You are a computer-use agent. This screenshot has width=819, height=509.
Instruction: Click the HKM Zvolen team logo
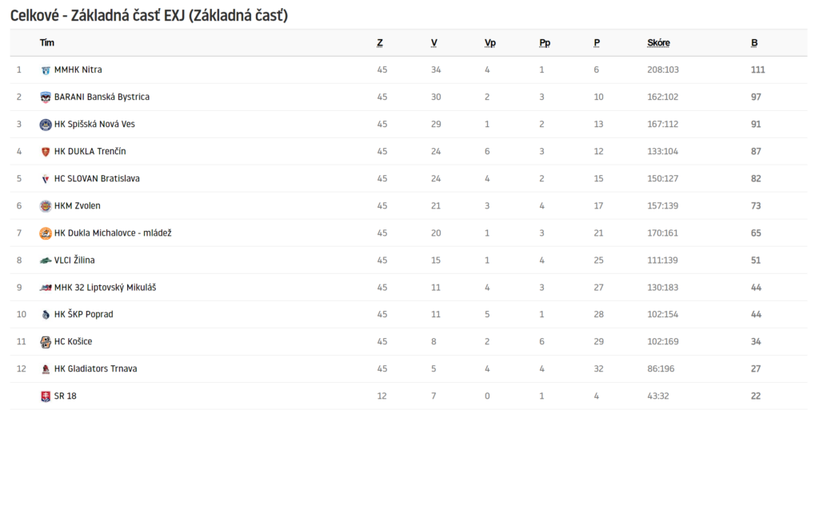click(x=46, y=205)
